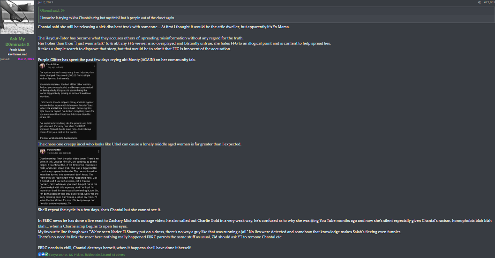
Task: Open the first Purple Glitter screenshot attachment
Action: [x=67, y=101]
